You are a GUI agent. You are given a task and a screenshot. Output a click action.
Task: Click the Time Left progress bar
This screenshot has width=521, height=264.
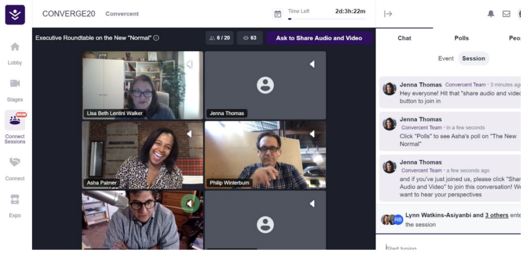(326, 19)
